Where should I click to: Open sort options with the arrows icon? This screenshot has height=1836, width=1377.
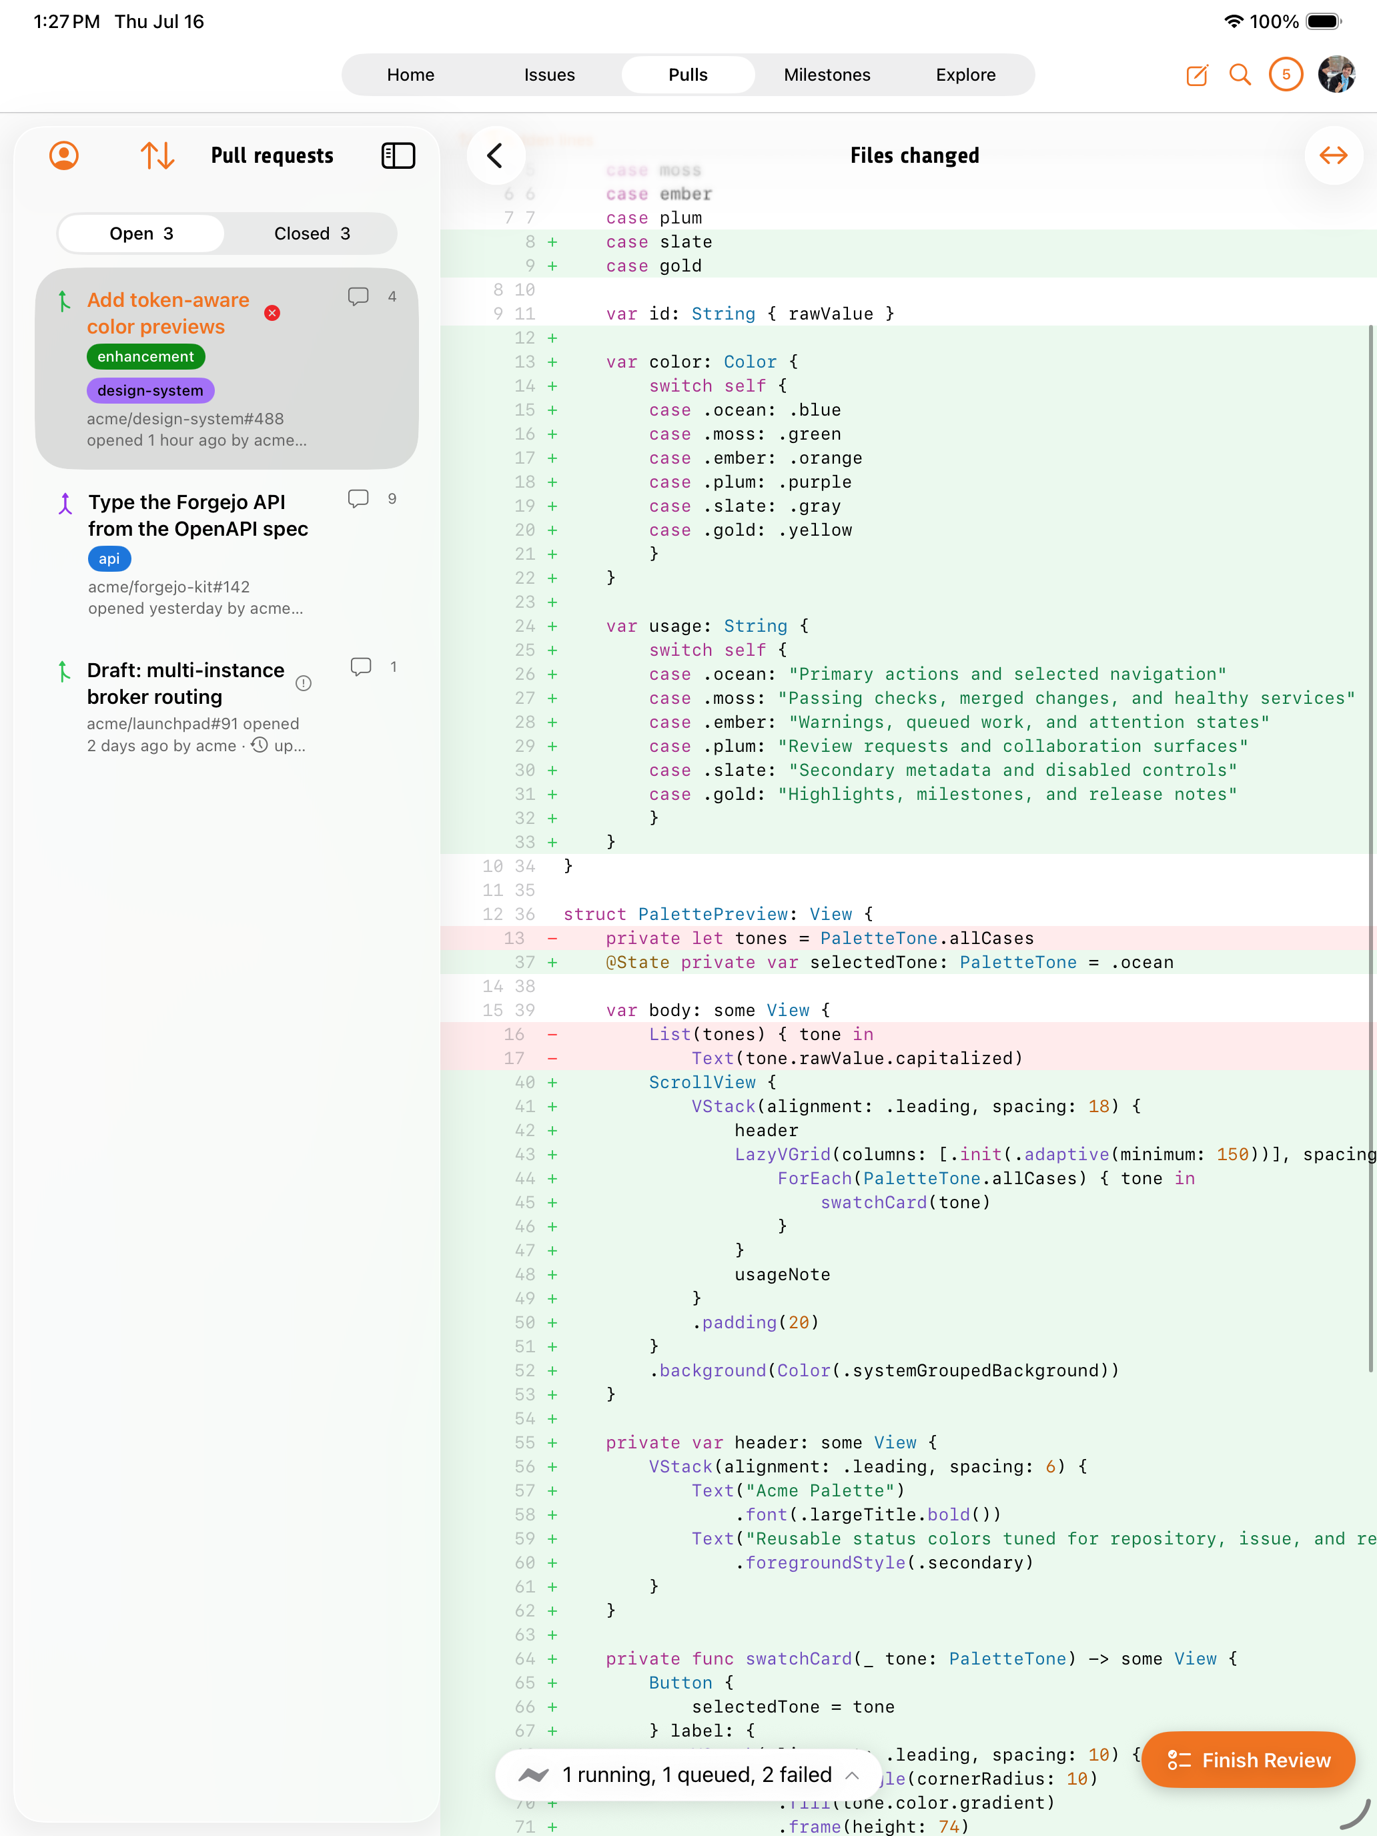157,155
